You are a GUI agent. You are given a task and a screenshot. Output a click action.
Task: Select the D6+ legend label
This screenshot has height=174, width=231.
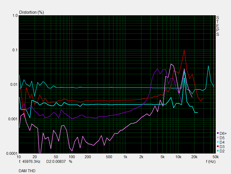point(223,134)
